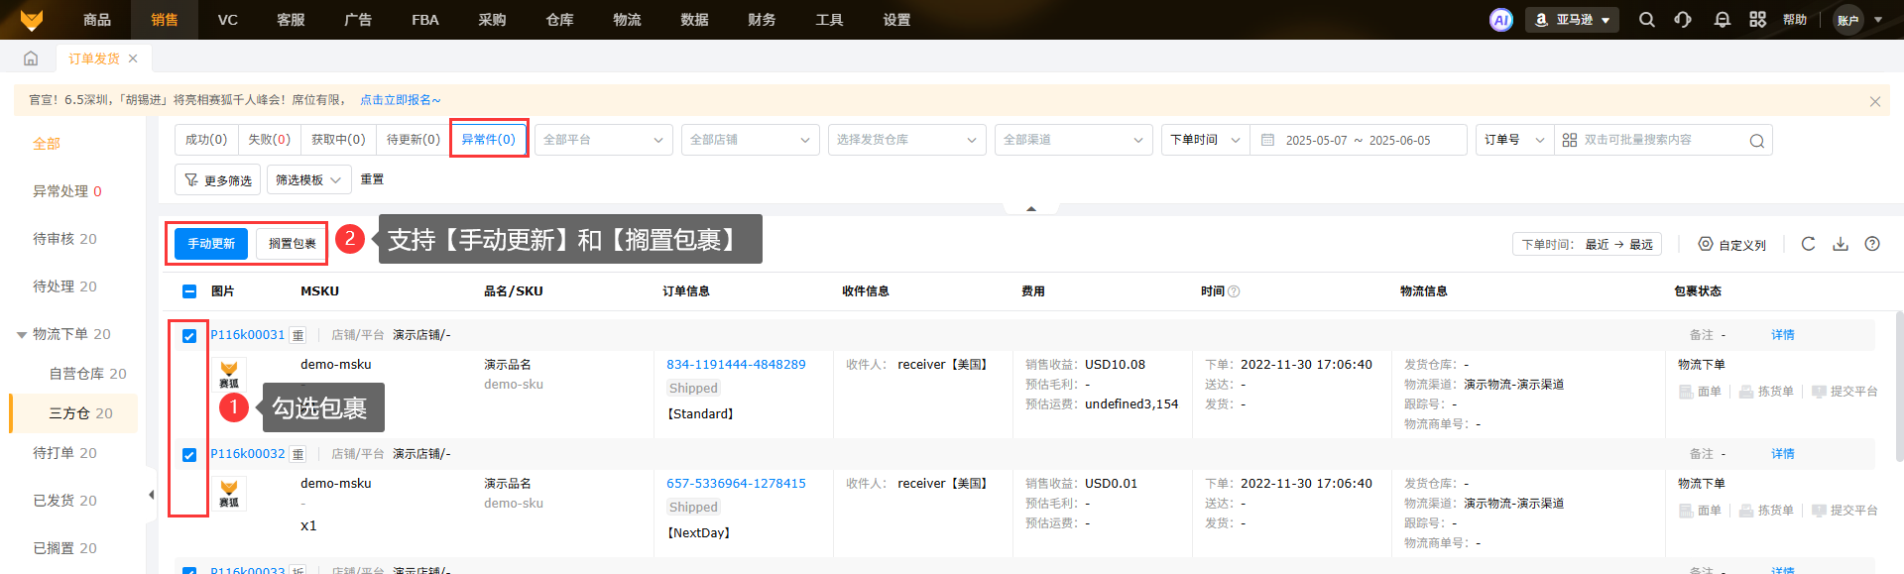The image size is (1904, 574).
Task: Open the apps grid icon
Action: tap(1758, 20)
